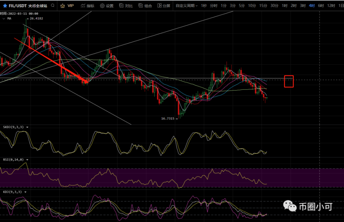Select the 3分 timeframe

[x=233, y=6]
